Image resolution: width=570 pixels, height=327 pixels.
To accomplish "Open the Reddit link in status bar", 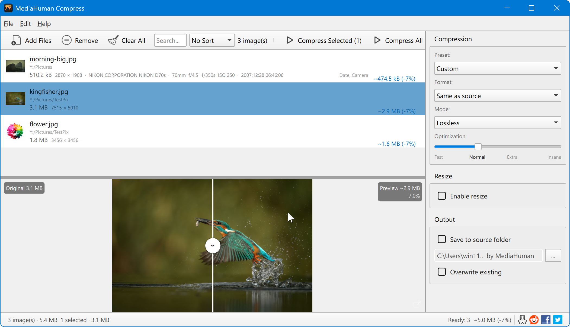I will coord(534,320).
